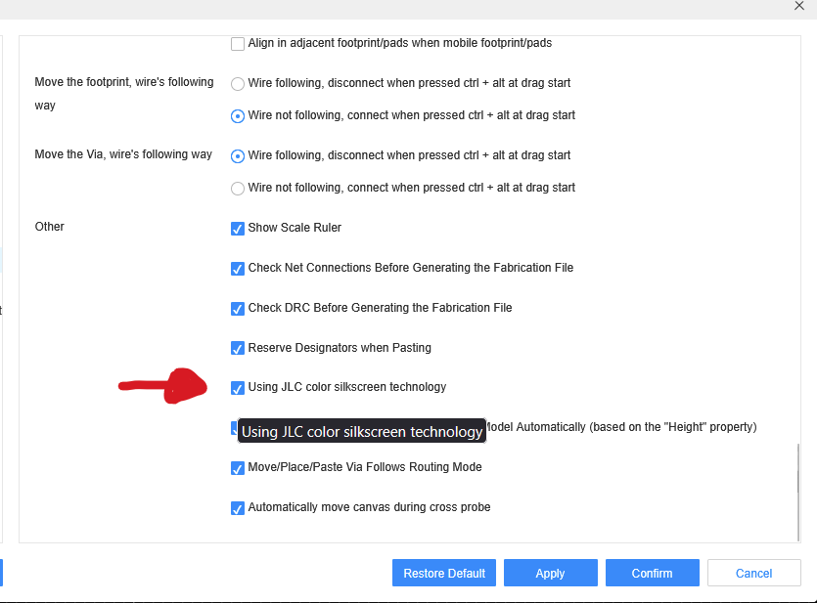Click the vertical scrollbar of settings panel

coord(798,489)
